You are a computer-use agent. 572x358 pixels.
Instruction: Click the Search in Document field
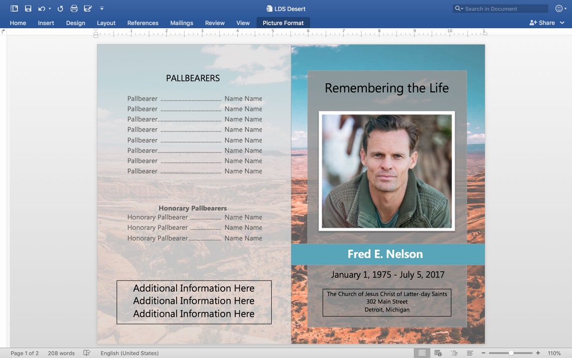click(500, 8)
